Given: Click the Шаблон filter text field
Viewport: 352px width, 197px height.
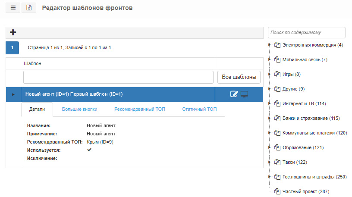Looking at the screenshot, I should click(x=118, y=77).
